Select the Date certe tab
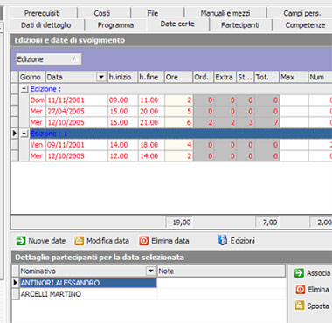 pyautogui.click(x=177, y=24)
